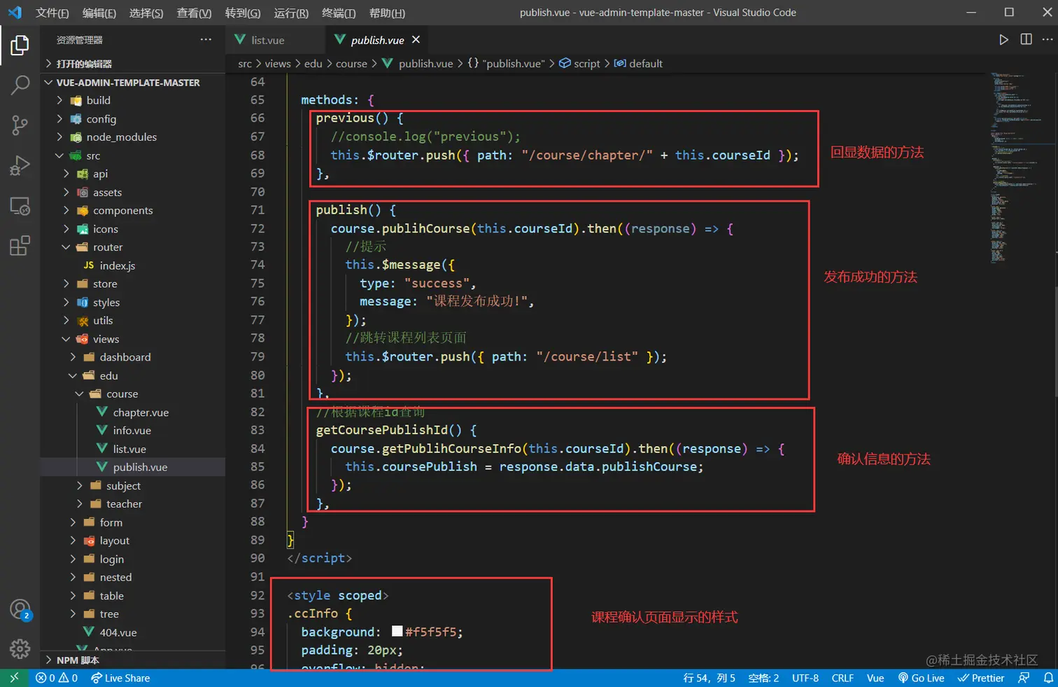Open the Explorer panel ellipsis menu

click(x=206, y=40)
